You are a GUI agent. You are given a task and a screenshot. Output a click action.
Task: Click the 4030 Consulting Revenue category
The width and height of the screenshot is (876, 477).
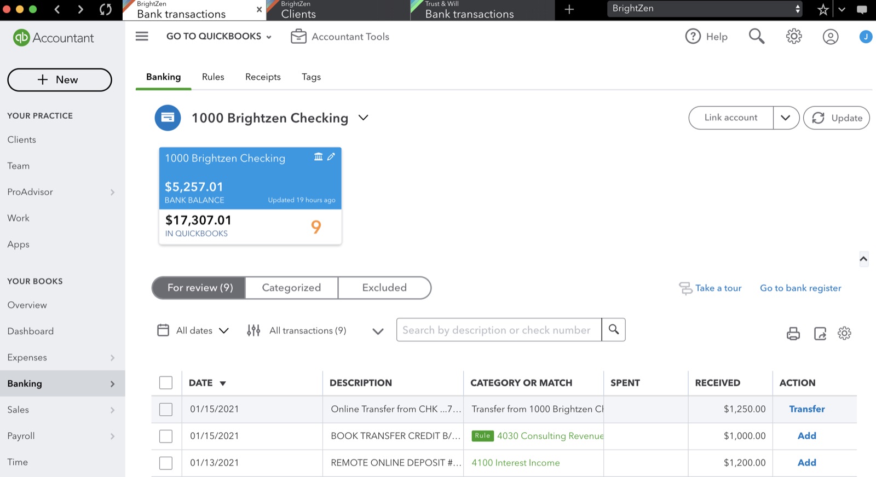(x=550, y=436)
